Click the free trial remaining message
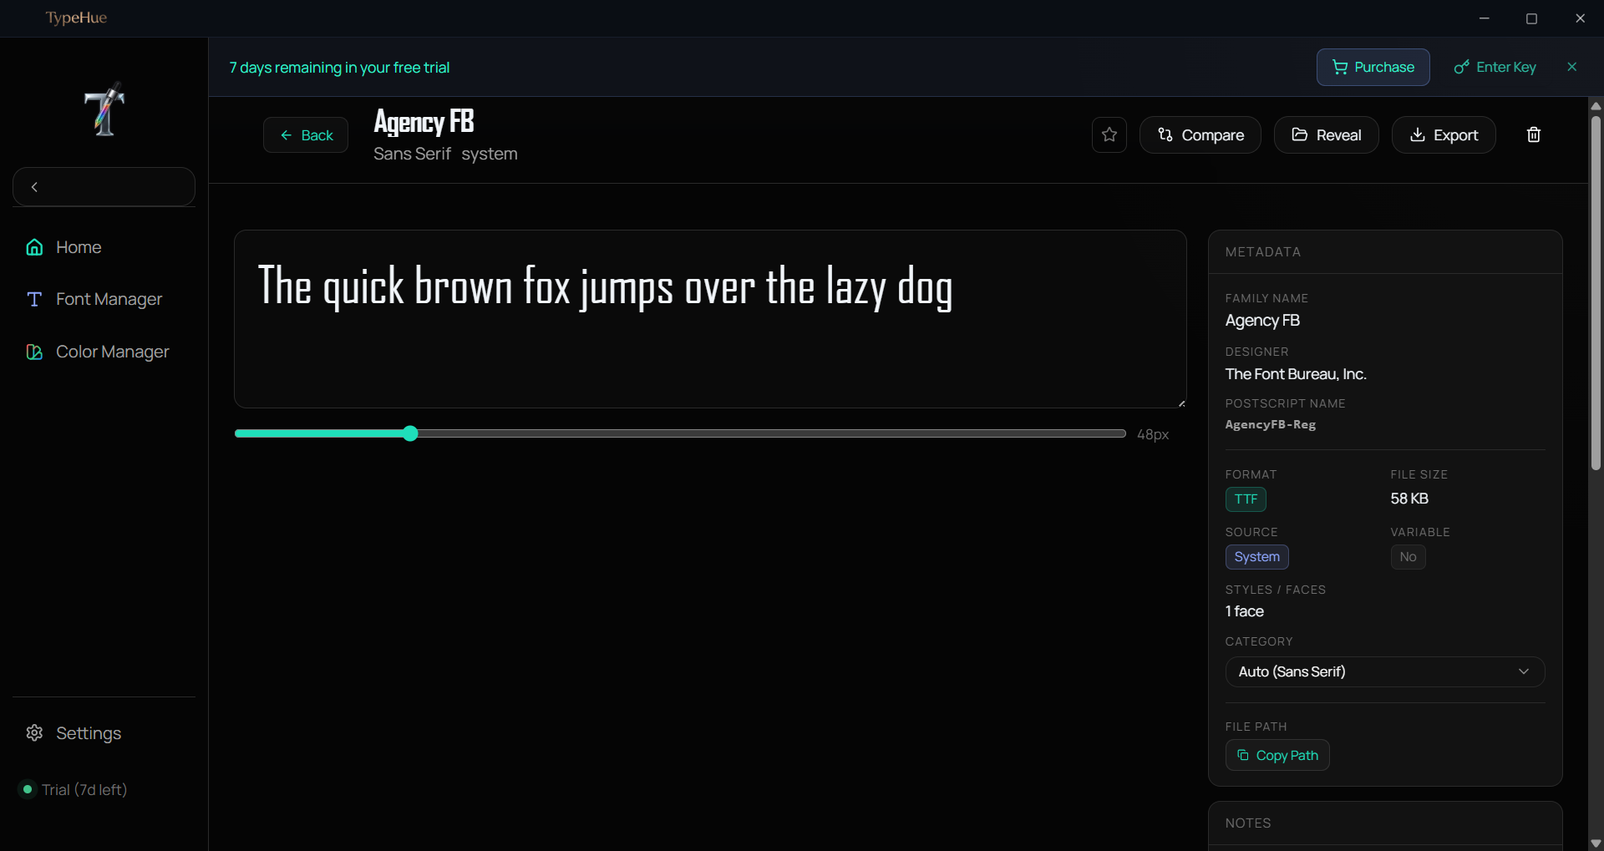Image resolution: width=1604 pixels, height=851 pixels. point(339,68)
